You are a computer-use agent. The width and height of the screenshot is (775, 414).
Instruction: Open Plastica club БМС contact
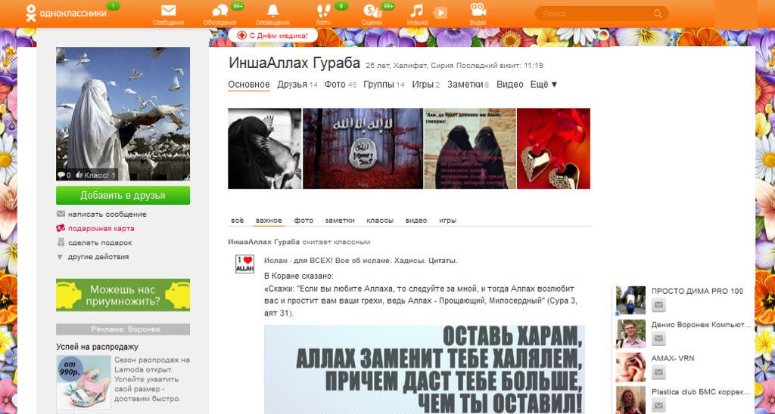pyautogui.click(x=701, y=392)
